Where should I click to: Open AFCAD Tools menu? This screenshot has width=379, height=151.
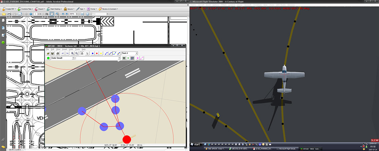[77, 49]
